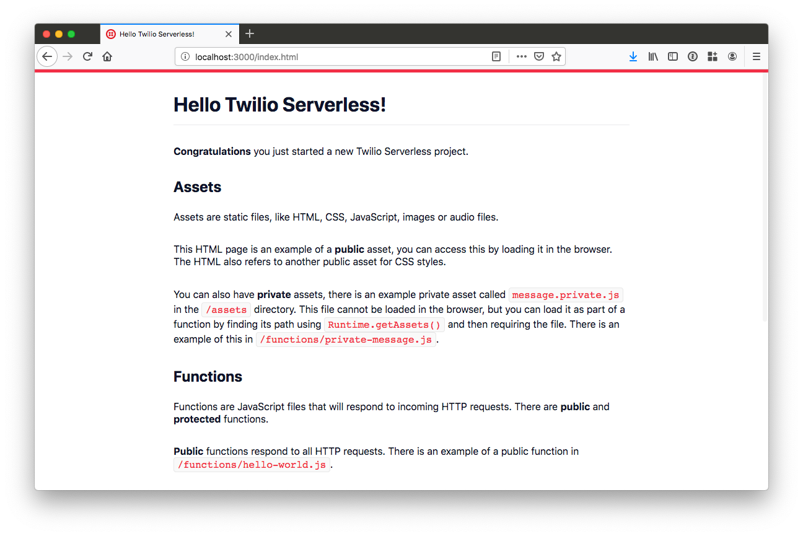Click the Runtime.getAssets() code snippet

[x=384, y=325]
